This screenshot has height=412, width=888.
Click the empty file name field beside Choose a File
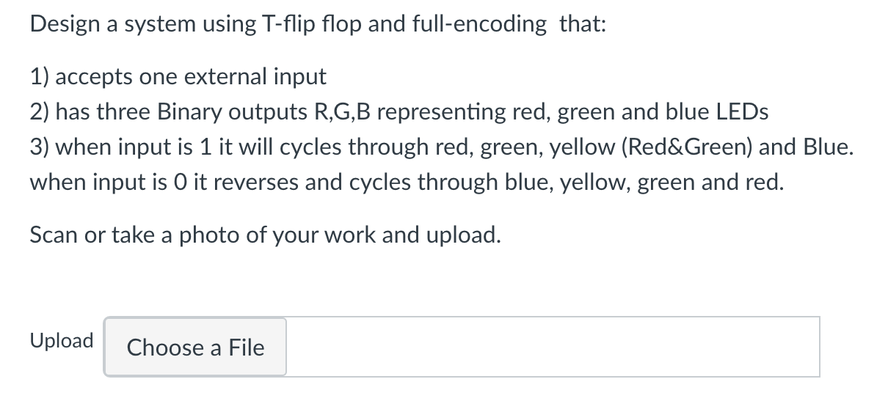click(553, 347)
